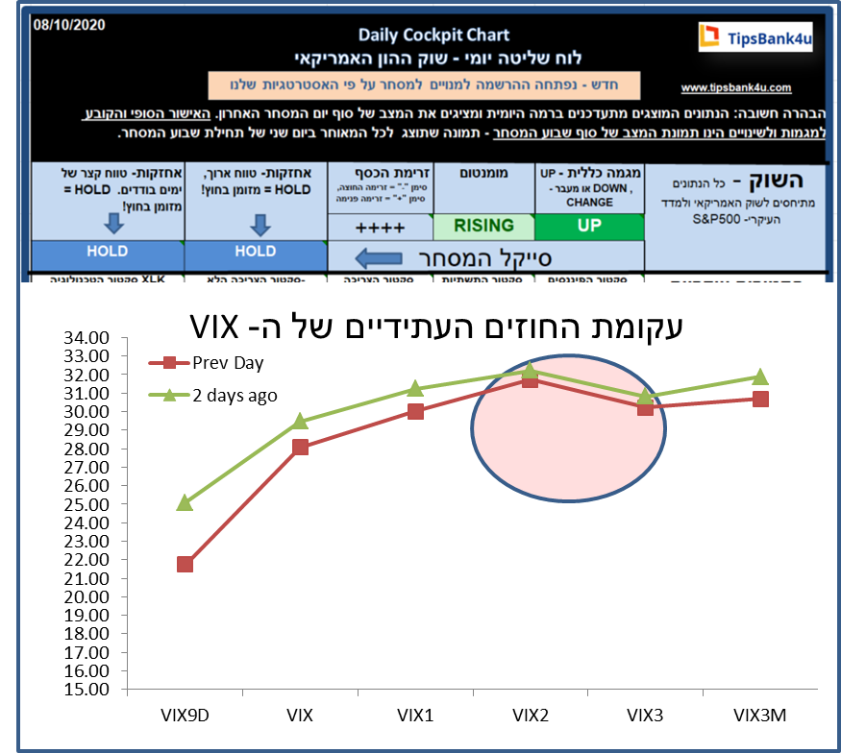This screenshot has width=841, height=753.
Task: Click the red square marker at VIX2
Action: pos(530,380)
